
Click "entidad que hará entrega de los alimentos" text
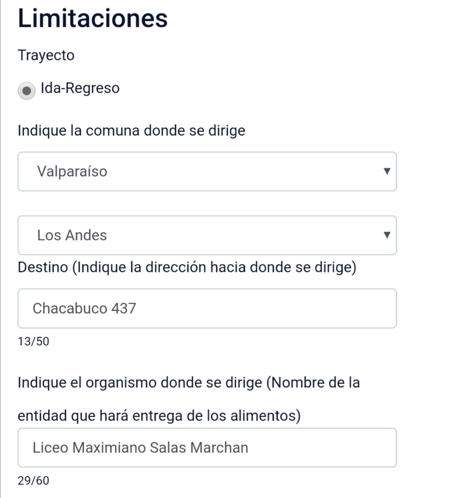[x=159, y=415]
